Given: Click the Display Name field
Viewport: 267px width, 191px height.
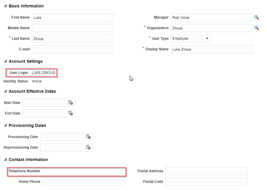Looking at the screenshot, I should pos(212,49).
